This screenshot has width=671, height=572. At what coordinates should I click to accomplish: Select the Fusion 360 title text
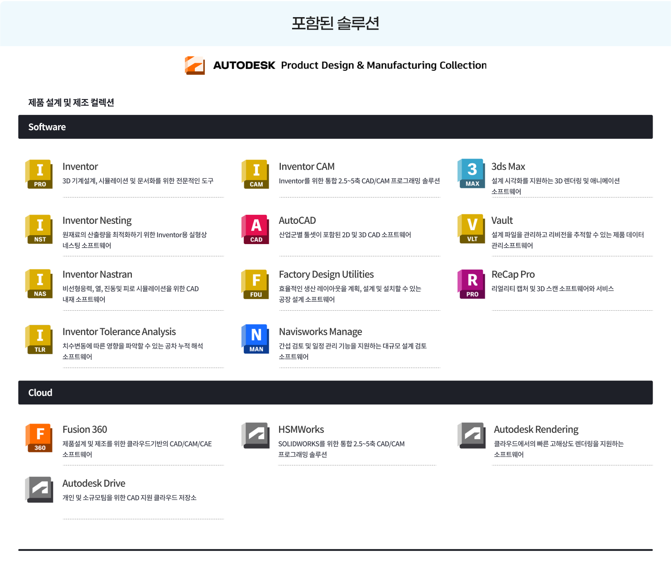pyautogui.click(x=85, y=430)
